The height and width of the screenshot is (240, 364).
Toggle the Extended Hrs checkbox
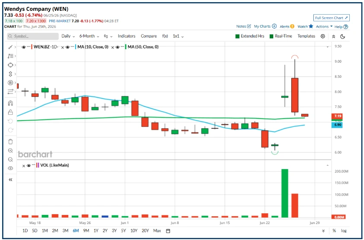click(x=237, y=36)
